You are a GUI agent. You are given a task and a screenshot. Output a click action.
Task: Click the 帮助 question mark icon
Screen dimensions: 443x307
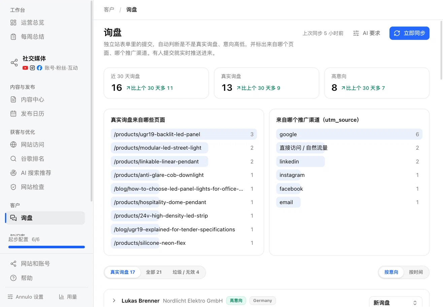pos(13,278)
